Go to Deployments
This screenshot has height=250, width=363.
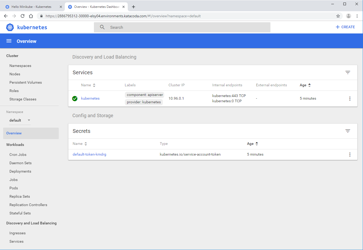coord(20,171)
